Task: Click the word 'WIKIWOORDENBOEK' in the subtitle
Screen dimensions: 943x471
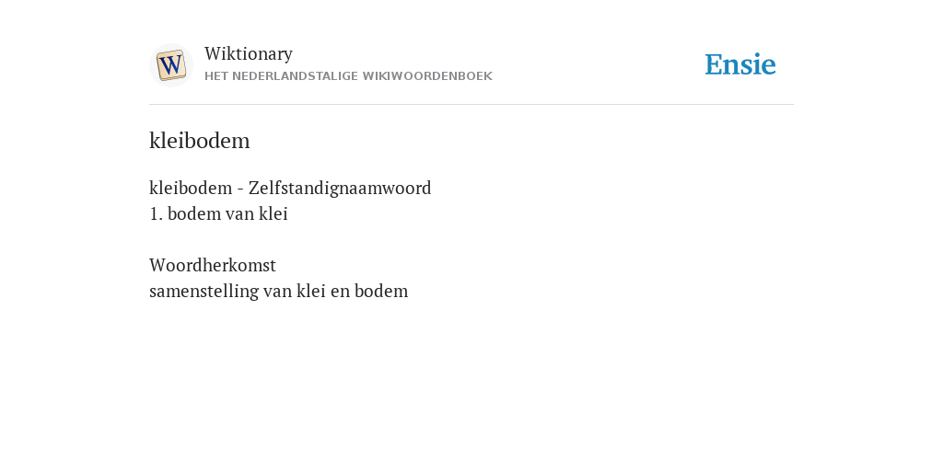Action: tap(427, 76)
